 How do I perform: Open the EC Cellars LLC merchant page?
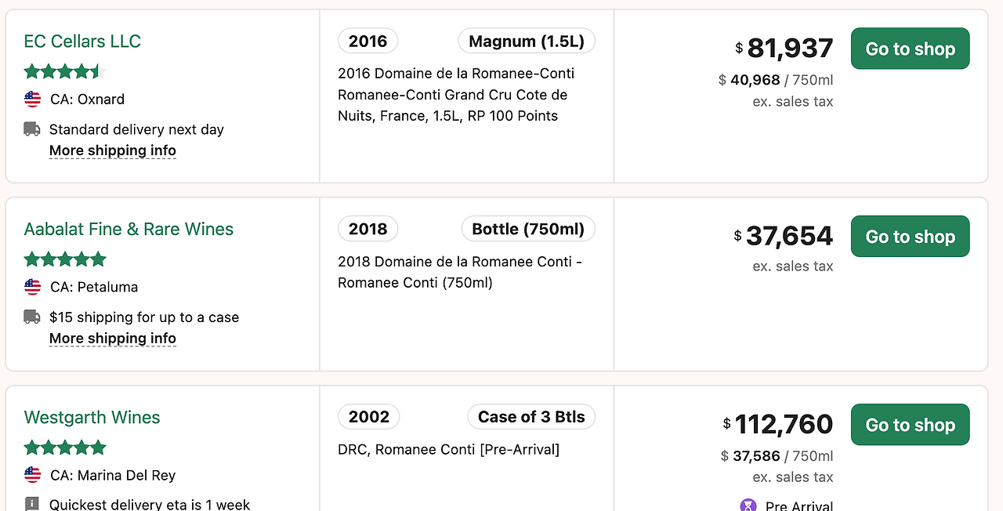pyautogui.click(x=82, y=42)
